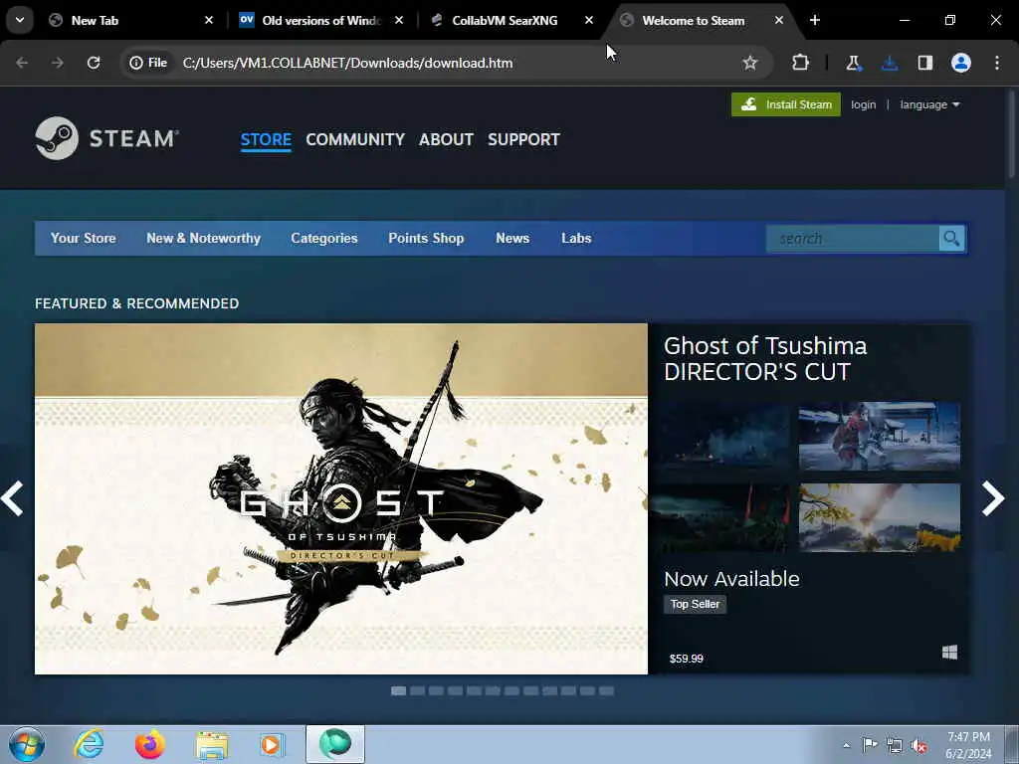The image size is (1019, 764).
Task: Open the Labs link
Action: [x=576, y=239]
